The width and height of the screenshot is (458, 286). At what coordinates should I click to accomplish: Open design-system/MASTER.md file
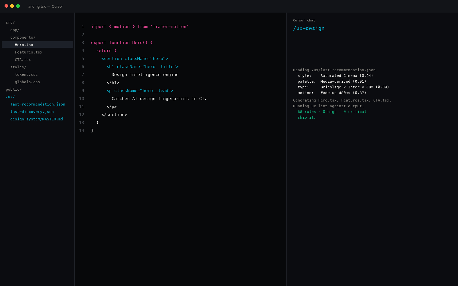37,119
